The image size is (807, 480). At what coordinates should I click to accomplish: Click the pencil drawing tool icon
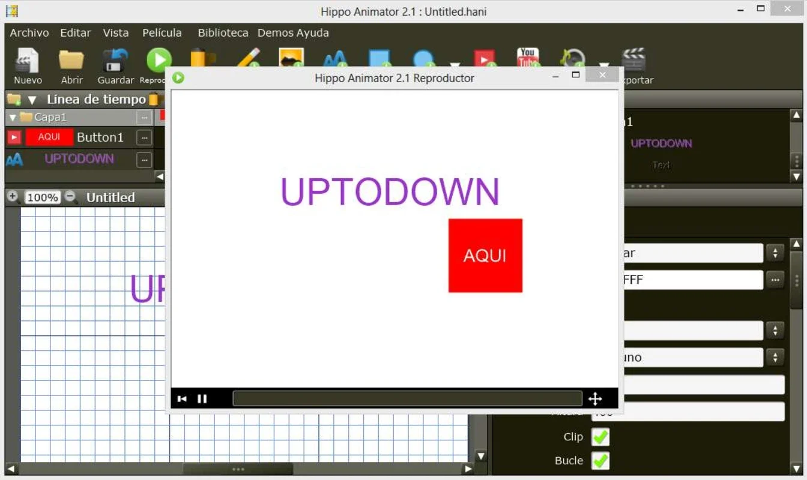pos(247,58)
